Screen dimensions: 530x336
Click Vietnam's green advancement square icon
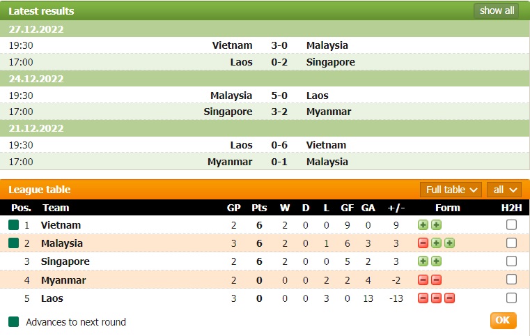(x=13, y=225)
